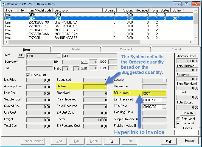Switch to the Model tab
202x147 pixels.
76,50
